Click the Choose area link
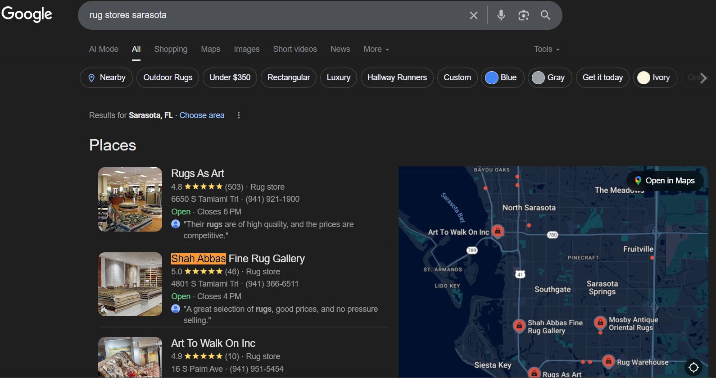The width and height of the screenshot is (716, 378). pos(202,115)
